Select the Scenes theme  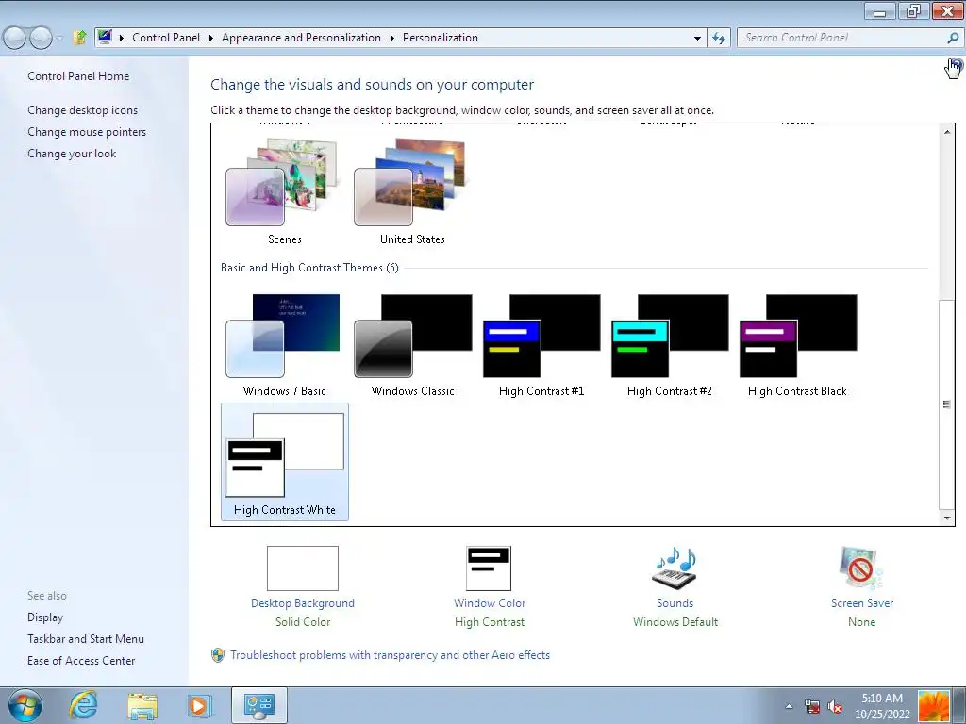pyautogui.click(x=284, y=190)
